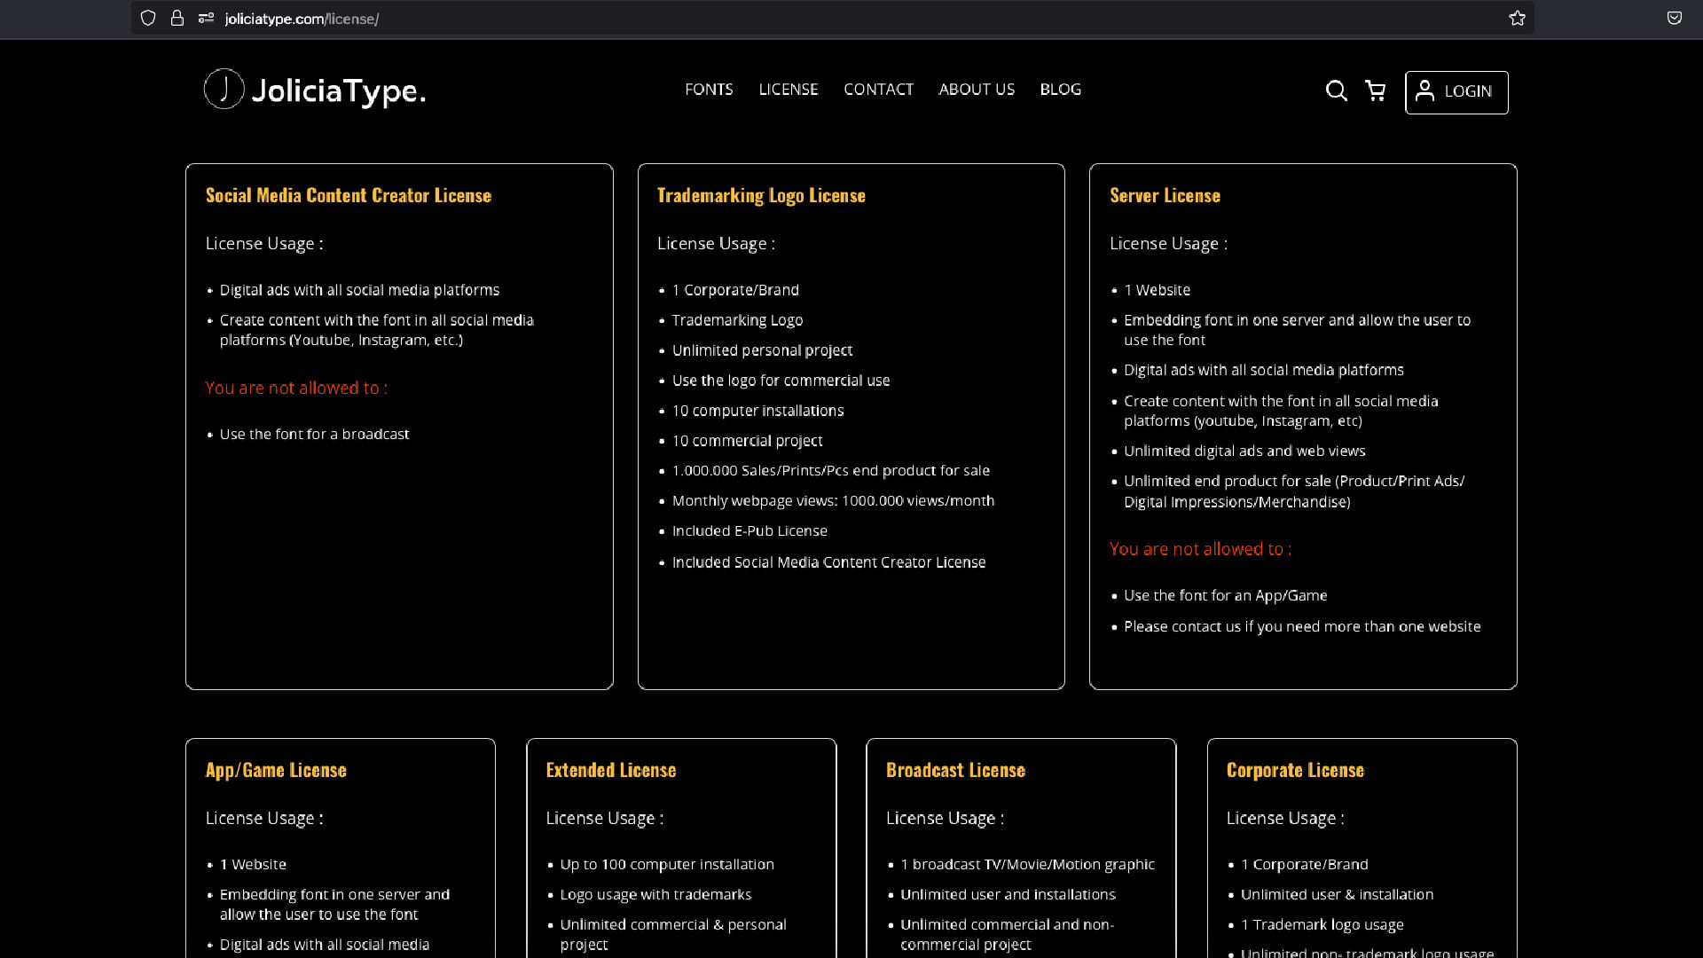The width and height of the screenshot is (1703, 958).
Task: Click the padlock site security icon
Action: (177, 18)
